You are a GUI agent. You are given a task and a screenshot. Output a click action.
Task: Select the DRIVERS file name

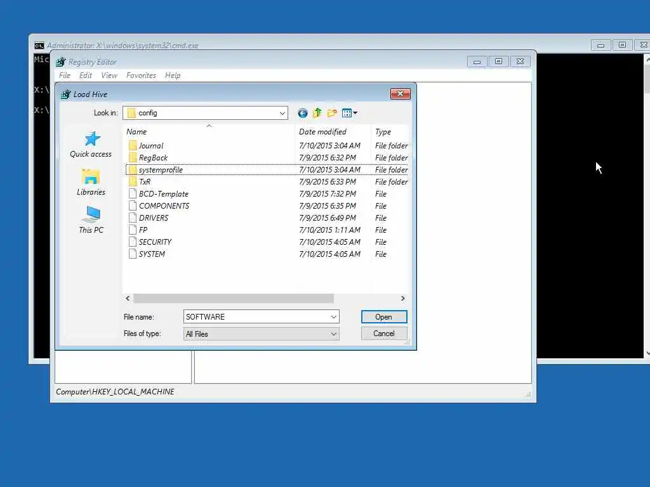pos(154,218)
